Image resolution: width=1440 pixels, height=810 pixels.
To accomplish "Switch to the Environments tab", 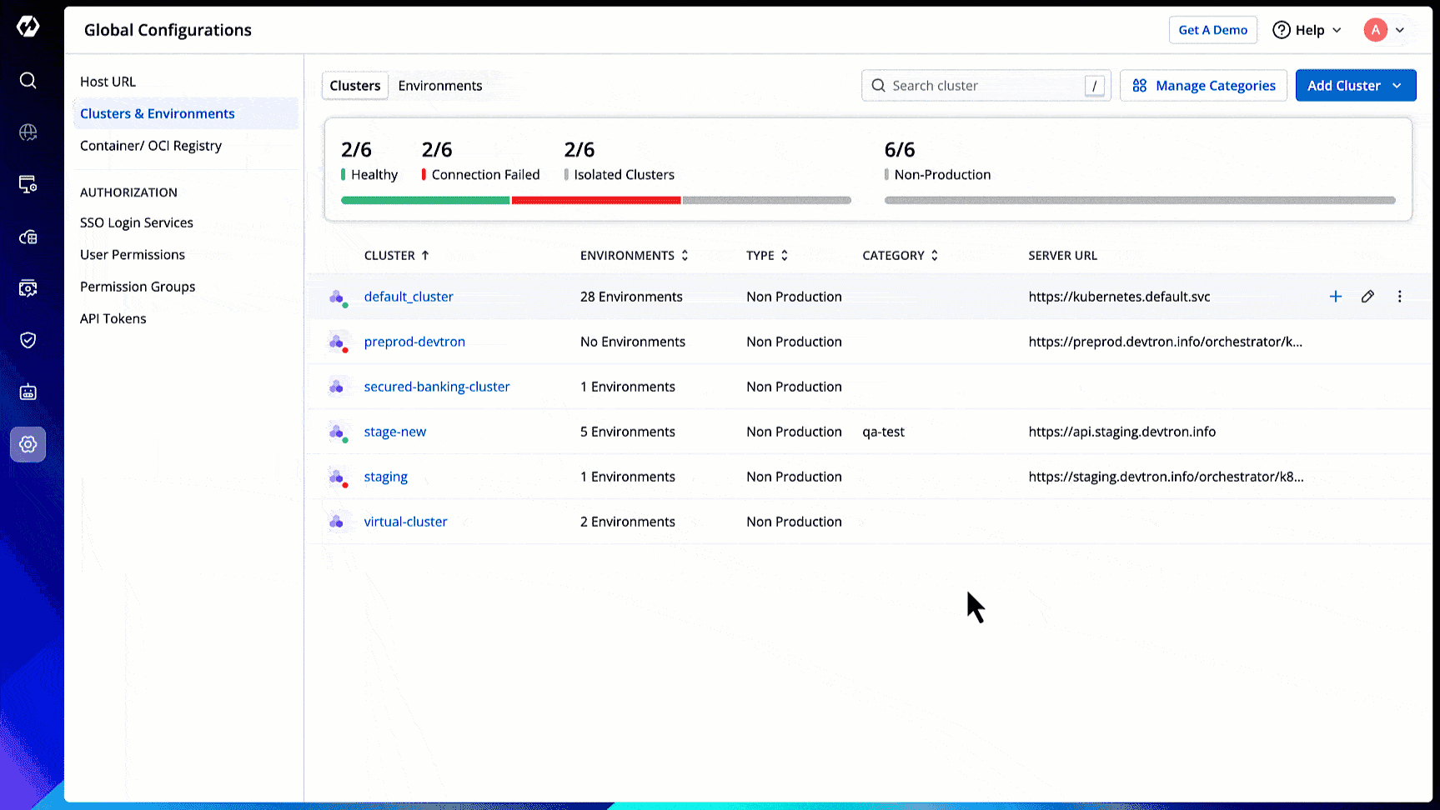I will point(439,86).
